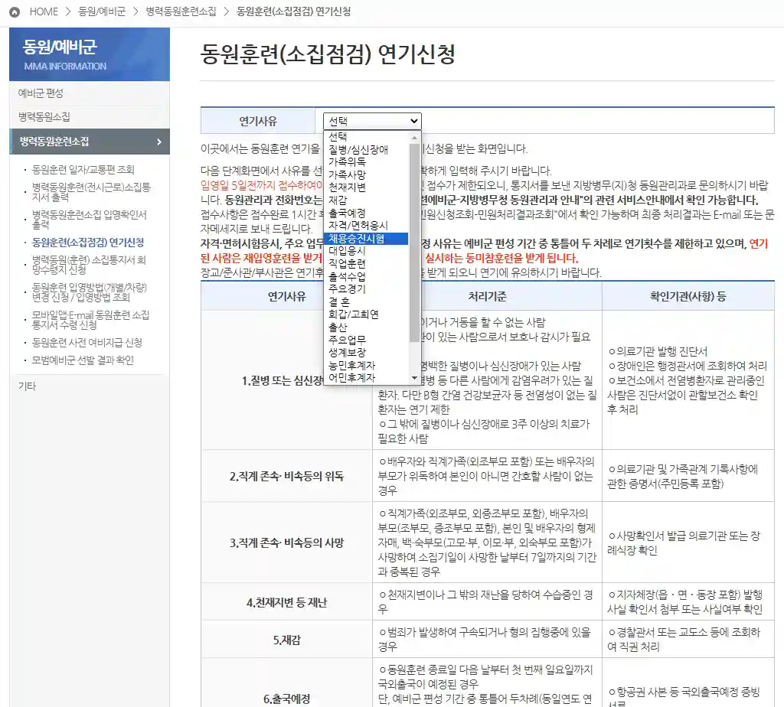Choose 생계보장 from dropdown list
The image size is (784, 707).
[x=366, y=352]
